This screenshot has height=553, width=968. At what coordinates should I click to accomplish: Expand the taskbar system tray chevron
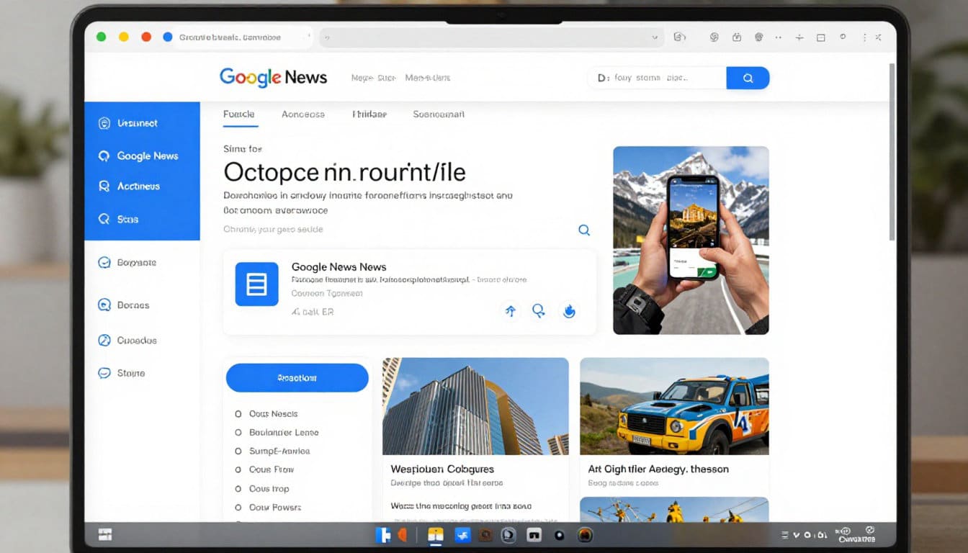[797, 535]
